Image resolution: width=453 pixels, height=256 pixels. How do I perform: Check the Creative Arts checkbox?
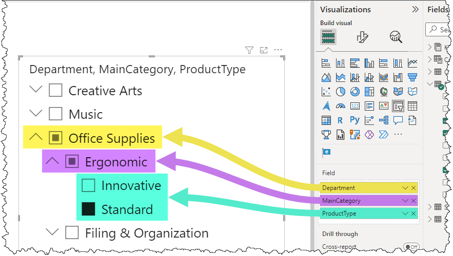point(55,91)
